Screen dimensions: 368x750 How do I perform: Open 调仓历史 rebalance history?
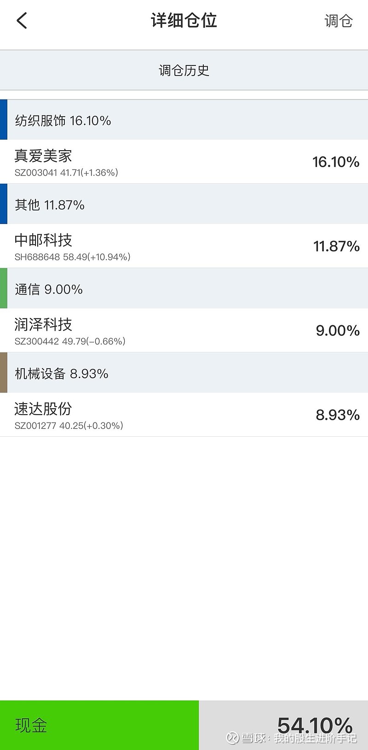coord(184,70)
